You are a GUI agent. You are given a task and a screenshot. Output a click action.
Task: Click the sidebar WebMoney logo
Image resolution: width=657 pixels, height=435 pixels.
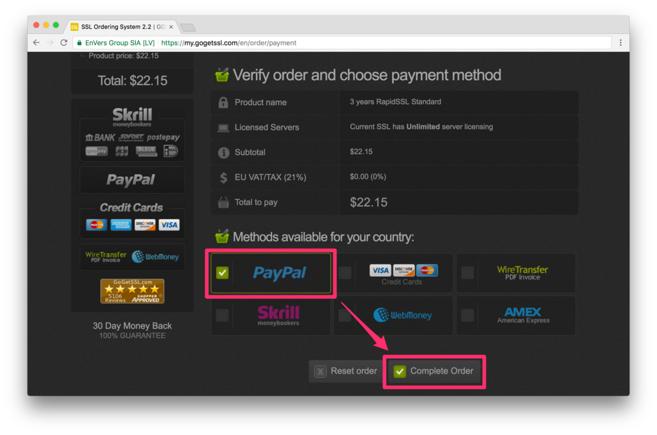[x=155, y=257]
